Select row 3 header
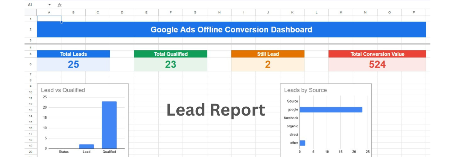 coord(31,40)
